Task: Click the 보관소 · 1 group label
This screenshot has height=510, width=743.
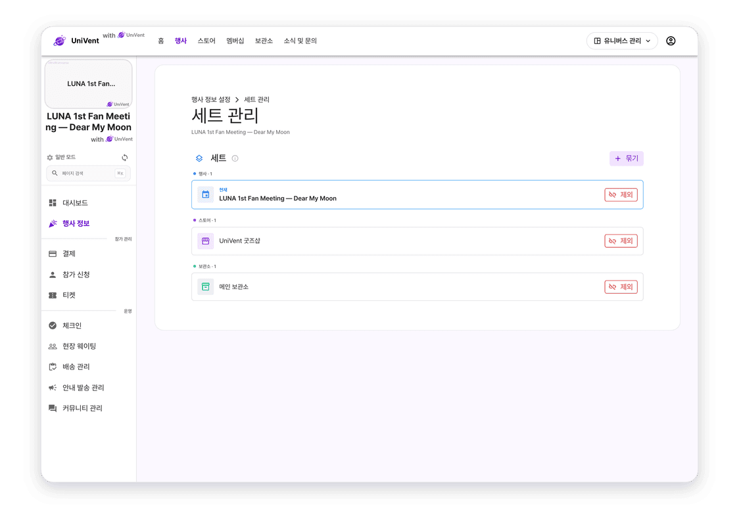Action: (207, 267)
